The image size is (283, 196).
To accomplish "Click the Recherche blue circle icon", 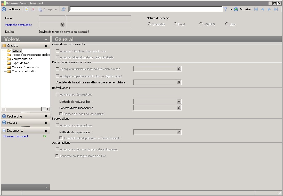I will pyautogui.click(x=4, y=116).
